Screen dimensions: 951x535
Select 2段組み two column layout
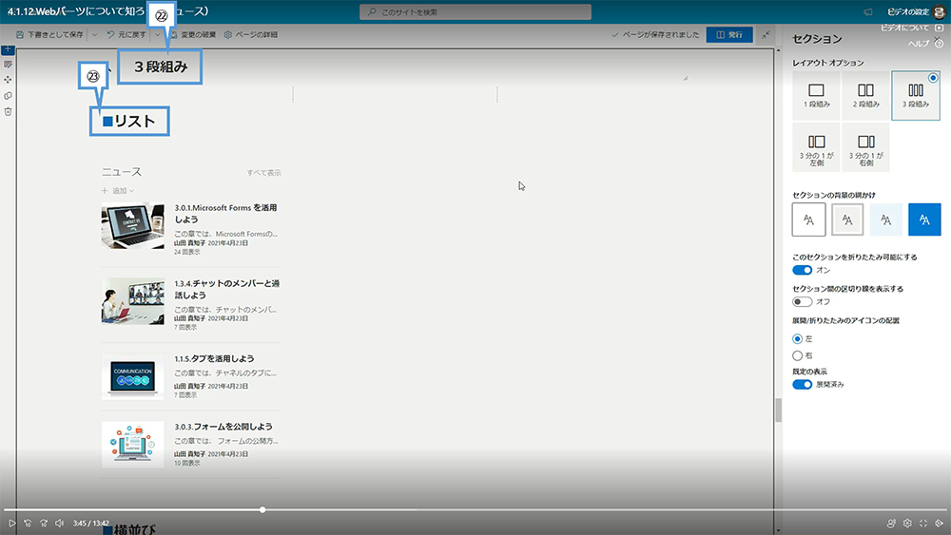[x=865, y=95]
